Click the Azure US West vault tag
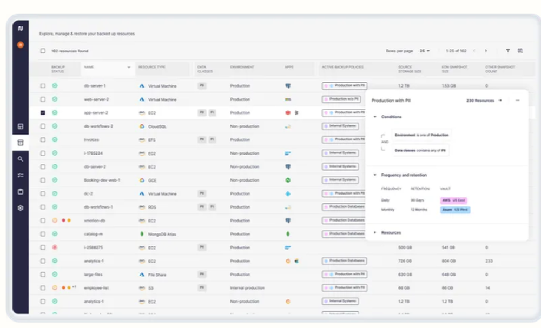 pyautogui.click(x=455, y=210)
